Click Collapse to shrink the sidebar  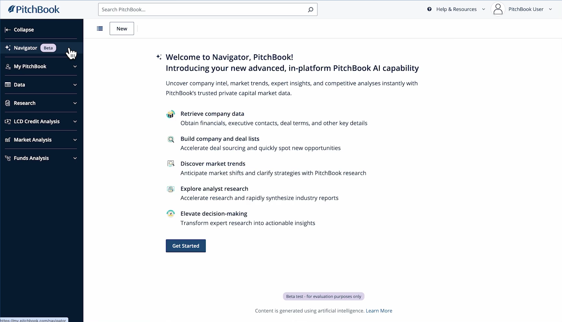tap(24, 30)
